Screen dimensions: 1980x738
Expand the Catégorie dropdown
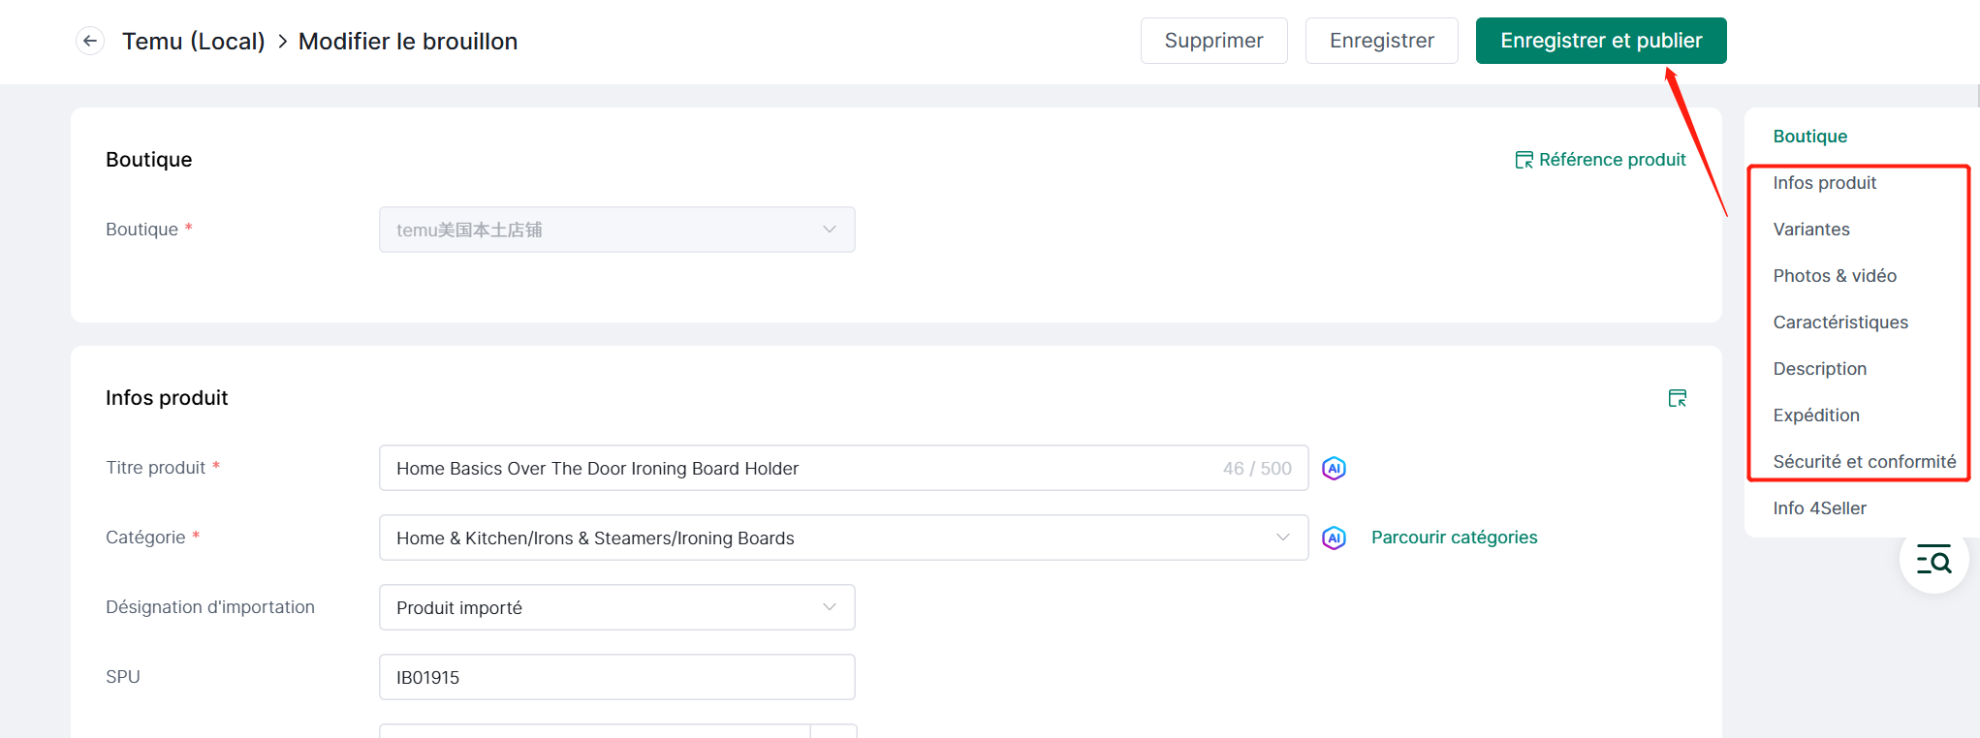(843, 538)
